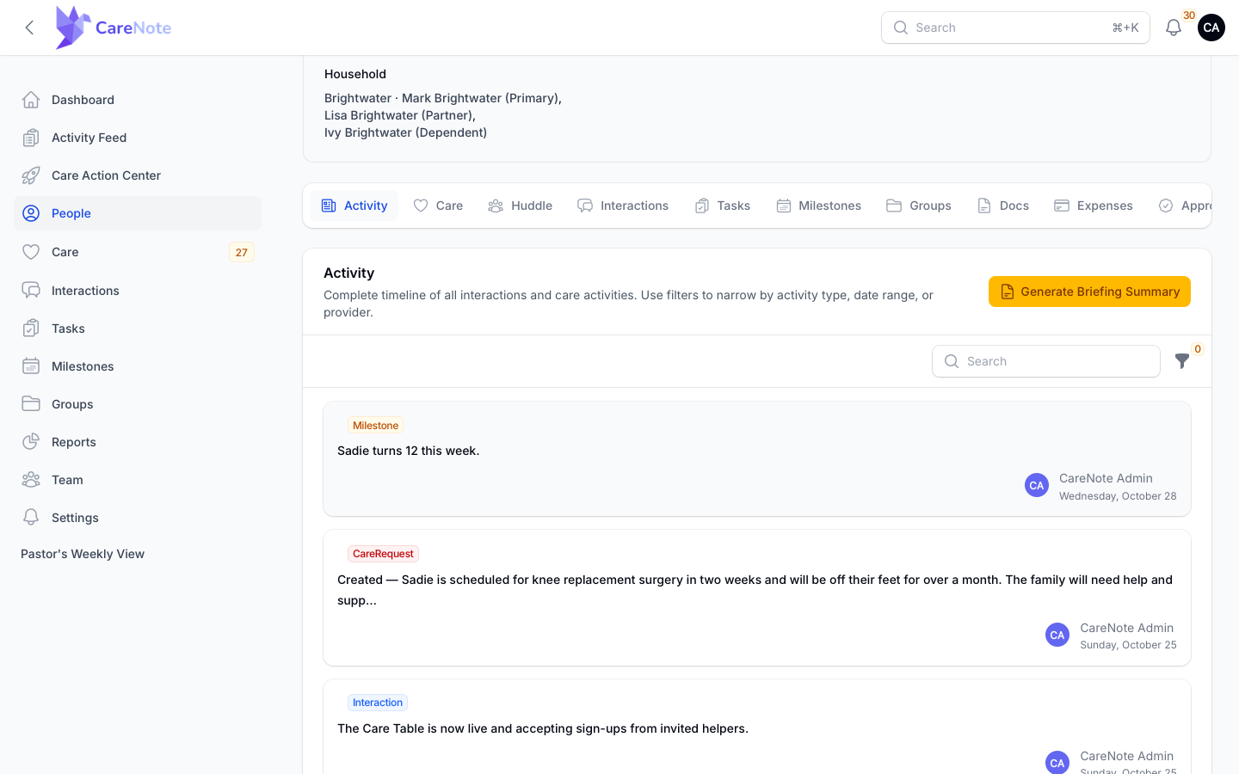
Task: Click the Care Action Center rocket icon
Action: point(31,175)
